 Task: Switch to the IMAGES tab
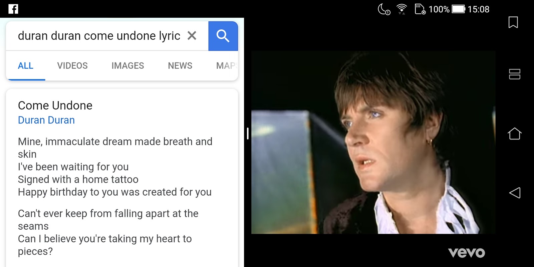click(x=128, y=66)
